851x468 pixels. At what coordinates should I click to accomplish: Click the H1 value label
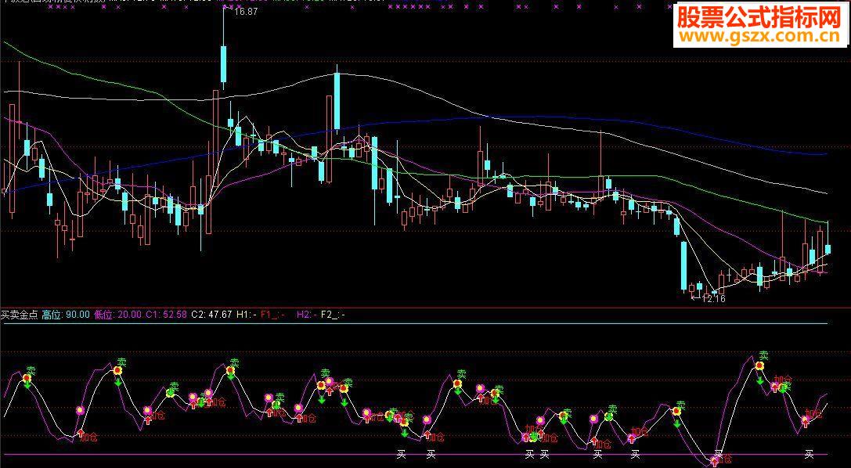pos(247,315)
